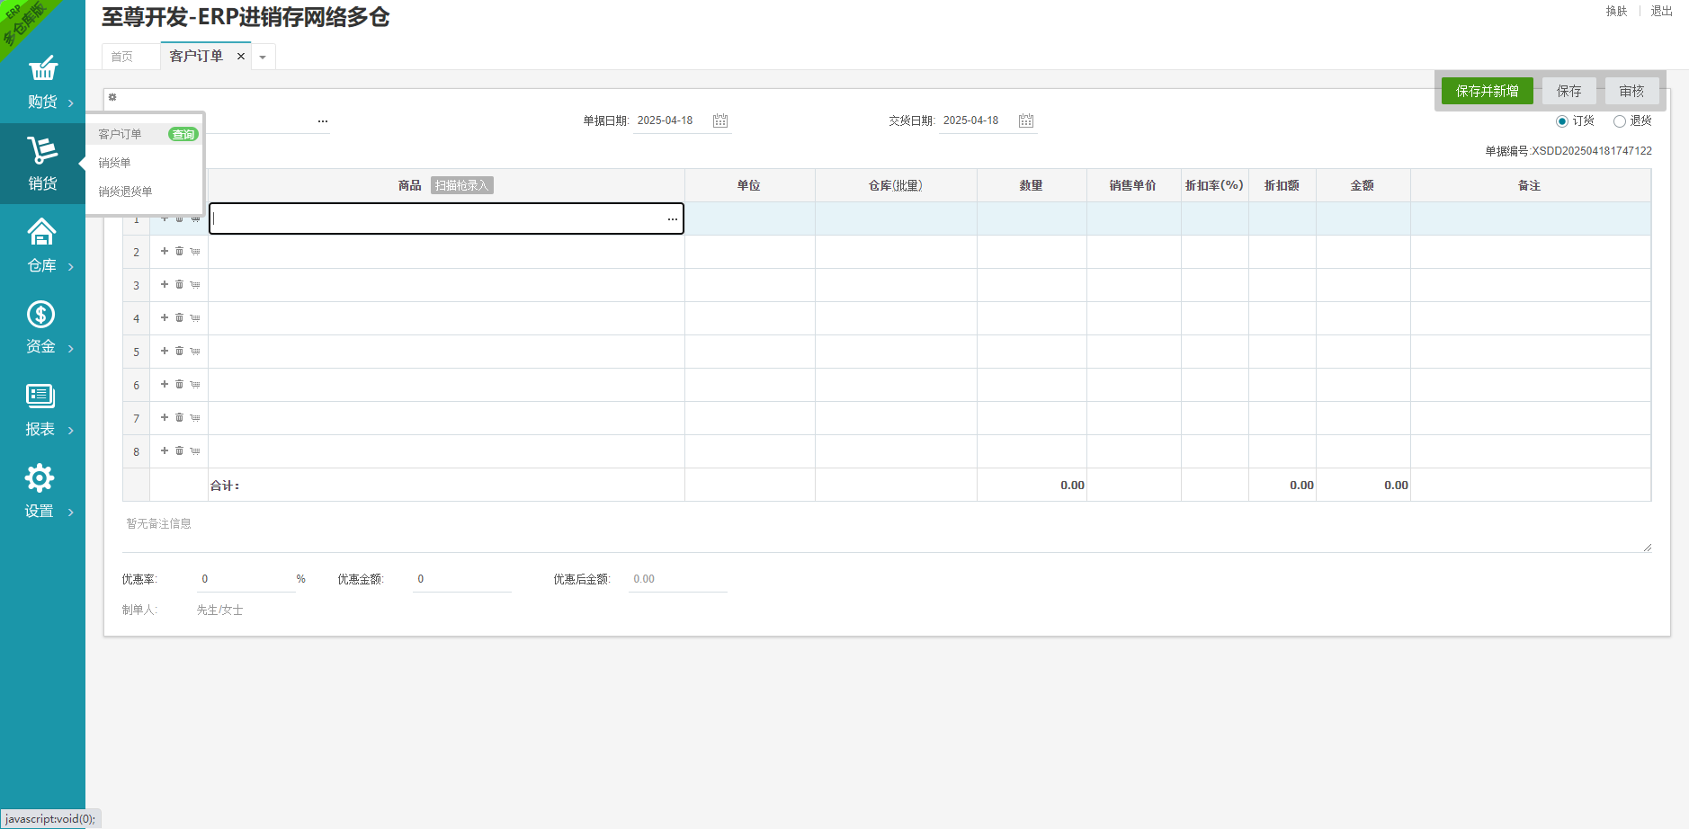Image resolution: width=1689 pixels, height=829 pixels.
Task: Delete row 6 with trash icon
Action: coord(179,384)
